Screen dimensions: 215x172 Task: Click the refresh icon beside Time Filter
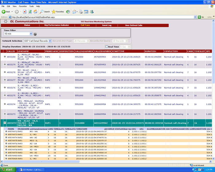(x=35, y=34)
